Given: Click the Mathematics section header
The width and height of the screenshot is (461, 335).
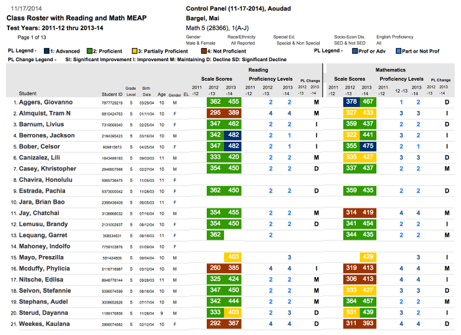Looking at the screenshot, I should [391, 70].
